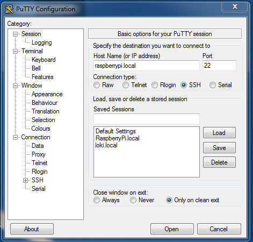This screenshot has height=242, width=253.
Task: Collapse the Window category node
Action: click(x=16, y=86)
